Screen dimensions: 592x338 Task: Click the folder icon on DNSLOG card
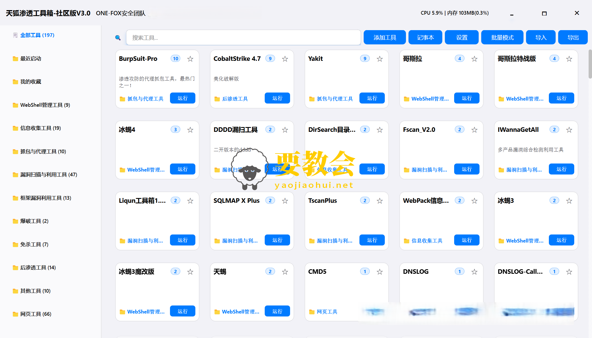pyautogui.click(x=407, y=312)
